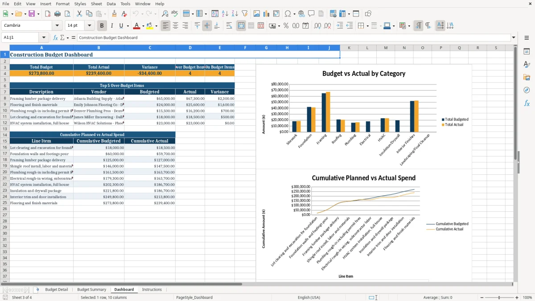
Task: Open highlighting color dropdown arrow
Action: click(156, 26)
